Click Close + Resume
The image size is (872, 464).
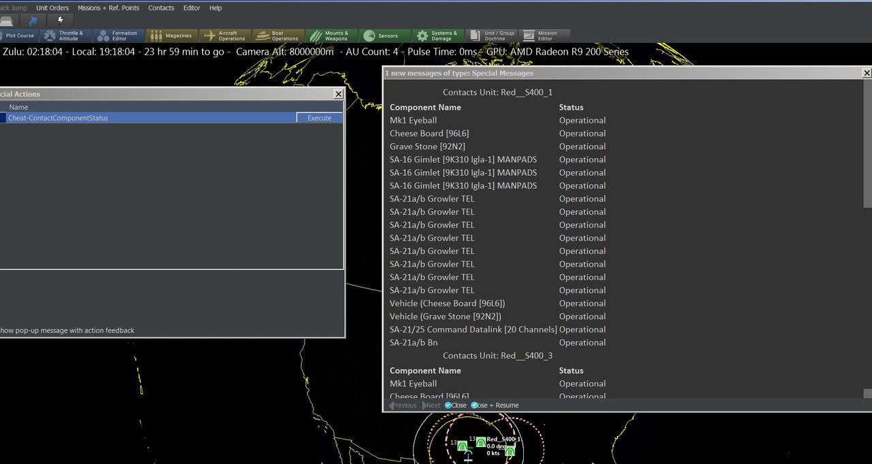[x=495, y=405]
